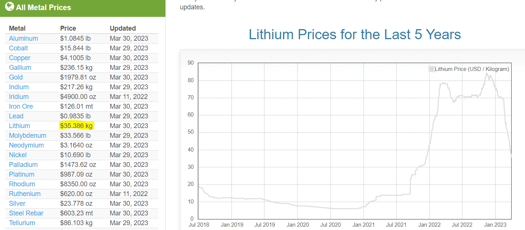The image size is (525, 230).
Task: Click the globe icon beside All Metal Prices
Action: click(9, 7)
